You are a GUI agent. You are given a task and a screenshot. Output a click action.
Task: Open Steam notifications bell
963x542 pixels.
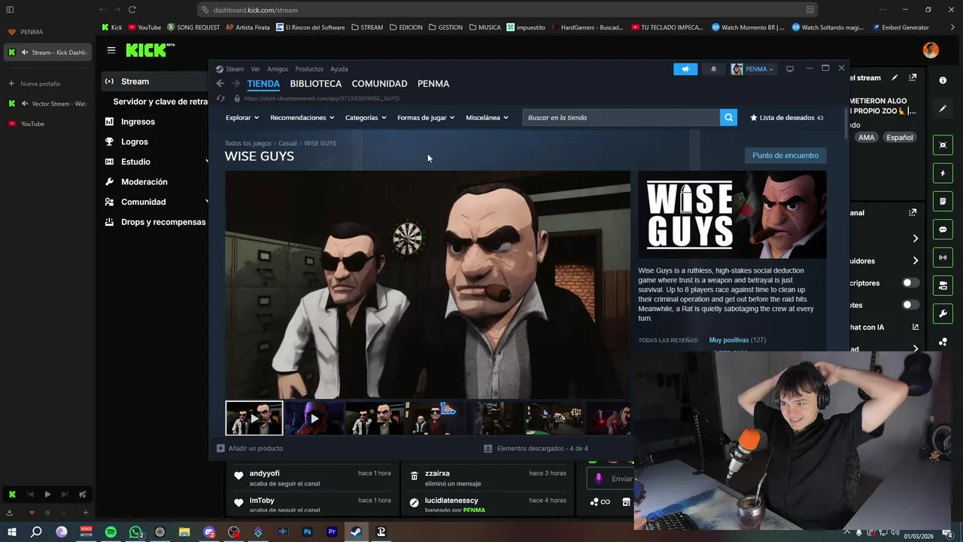click(x=713, y=69)
